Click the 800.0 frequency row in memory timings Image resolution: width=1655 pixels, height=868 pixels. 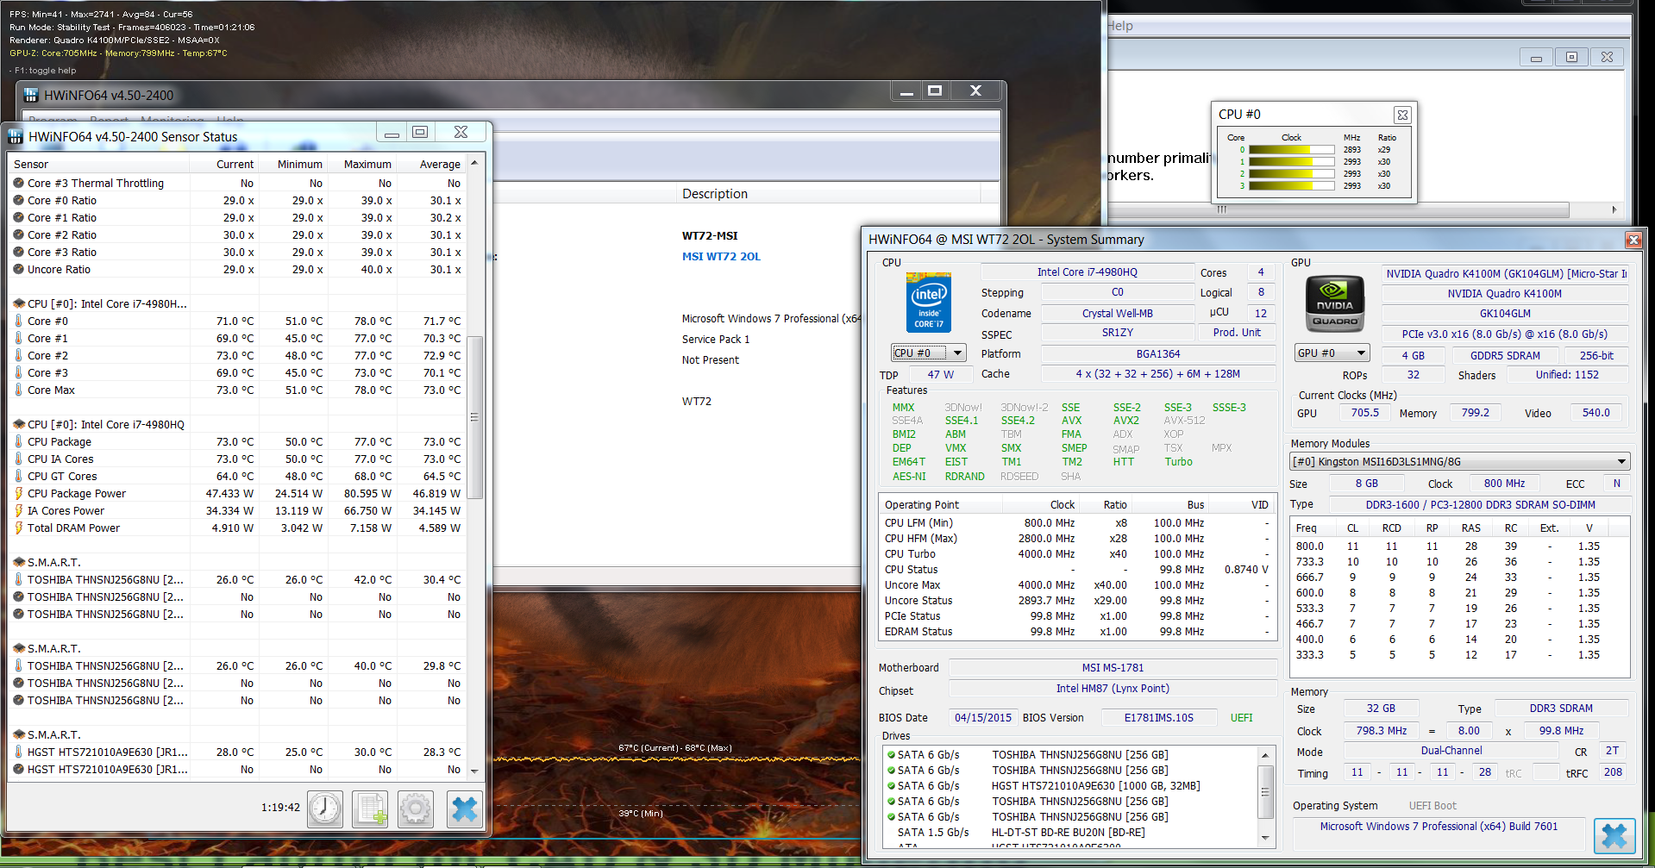(x=1458, y=546)
